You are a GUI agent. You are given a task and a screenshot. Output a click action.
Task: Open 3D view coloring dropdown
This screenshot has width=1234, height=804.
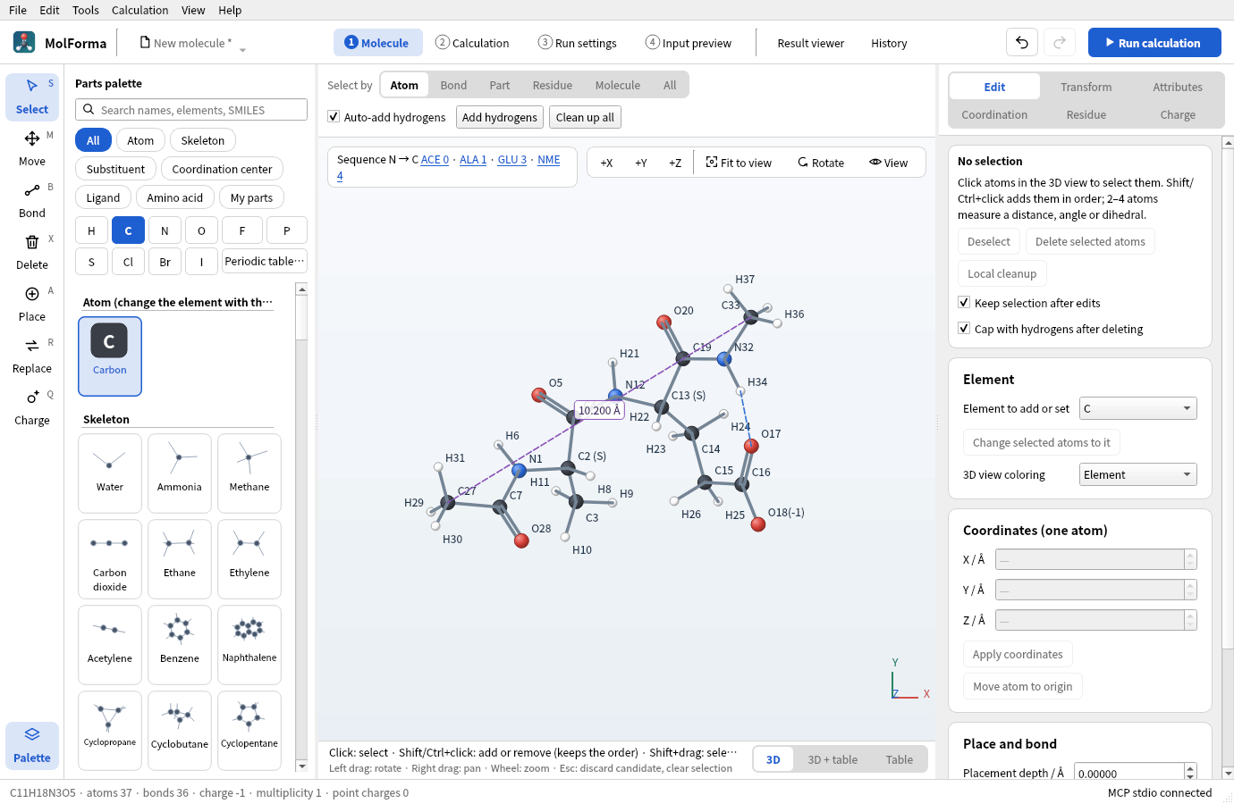coord(1137,474)
